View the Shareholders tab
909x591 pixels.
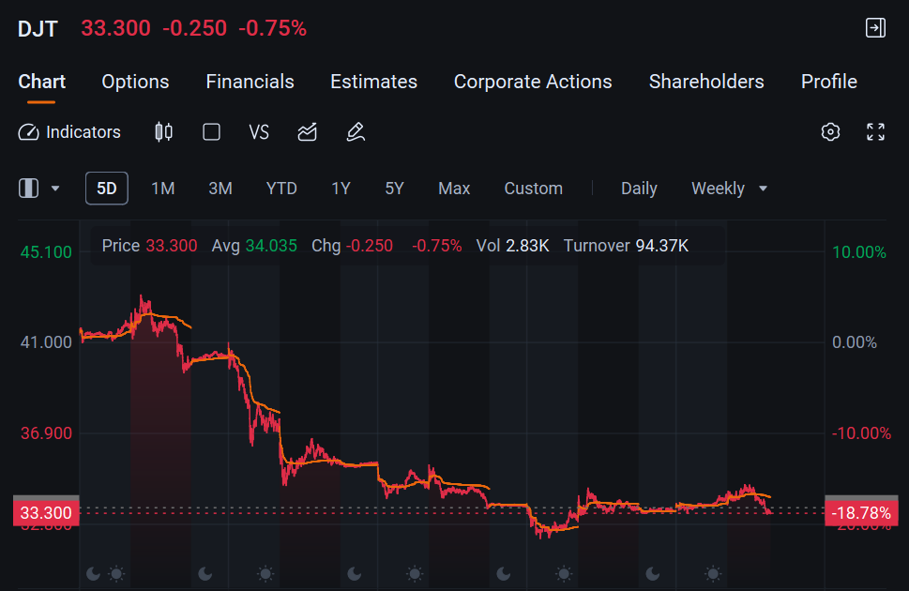tap(706, 82)
